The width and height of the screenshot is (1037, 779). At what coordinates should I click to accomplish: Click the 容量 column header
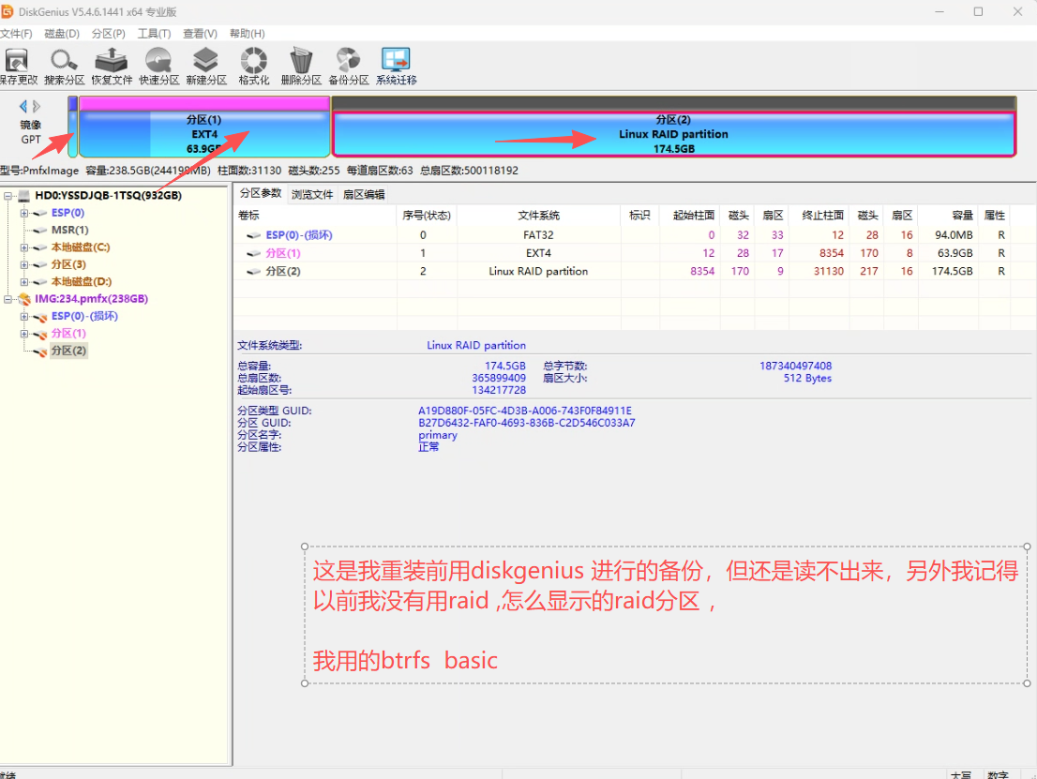click(948, 216)
